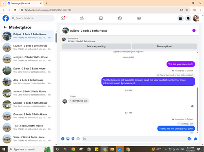Open Marketplace icon in top navigation
The image size is (204, 152).
(x=101, y=18)
